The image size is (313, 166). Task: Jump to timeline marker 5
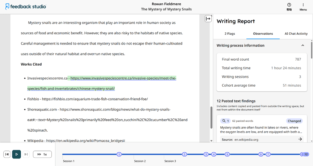227,154
